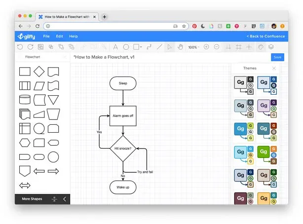Viewport: 303px width, 224px height.
Task: Open the Layers panel icon
Action: (x=271, y=47)
